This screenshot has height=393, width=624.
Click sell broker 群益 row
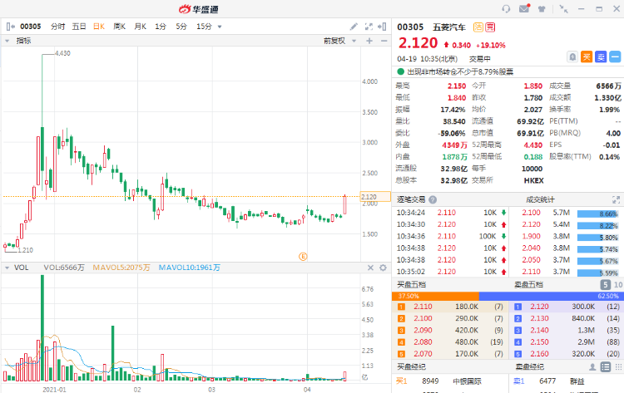[x=567, y=381]
